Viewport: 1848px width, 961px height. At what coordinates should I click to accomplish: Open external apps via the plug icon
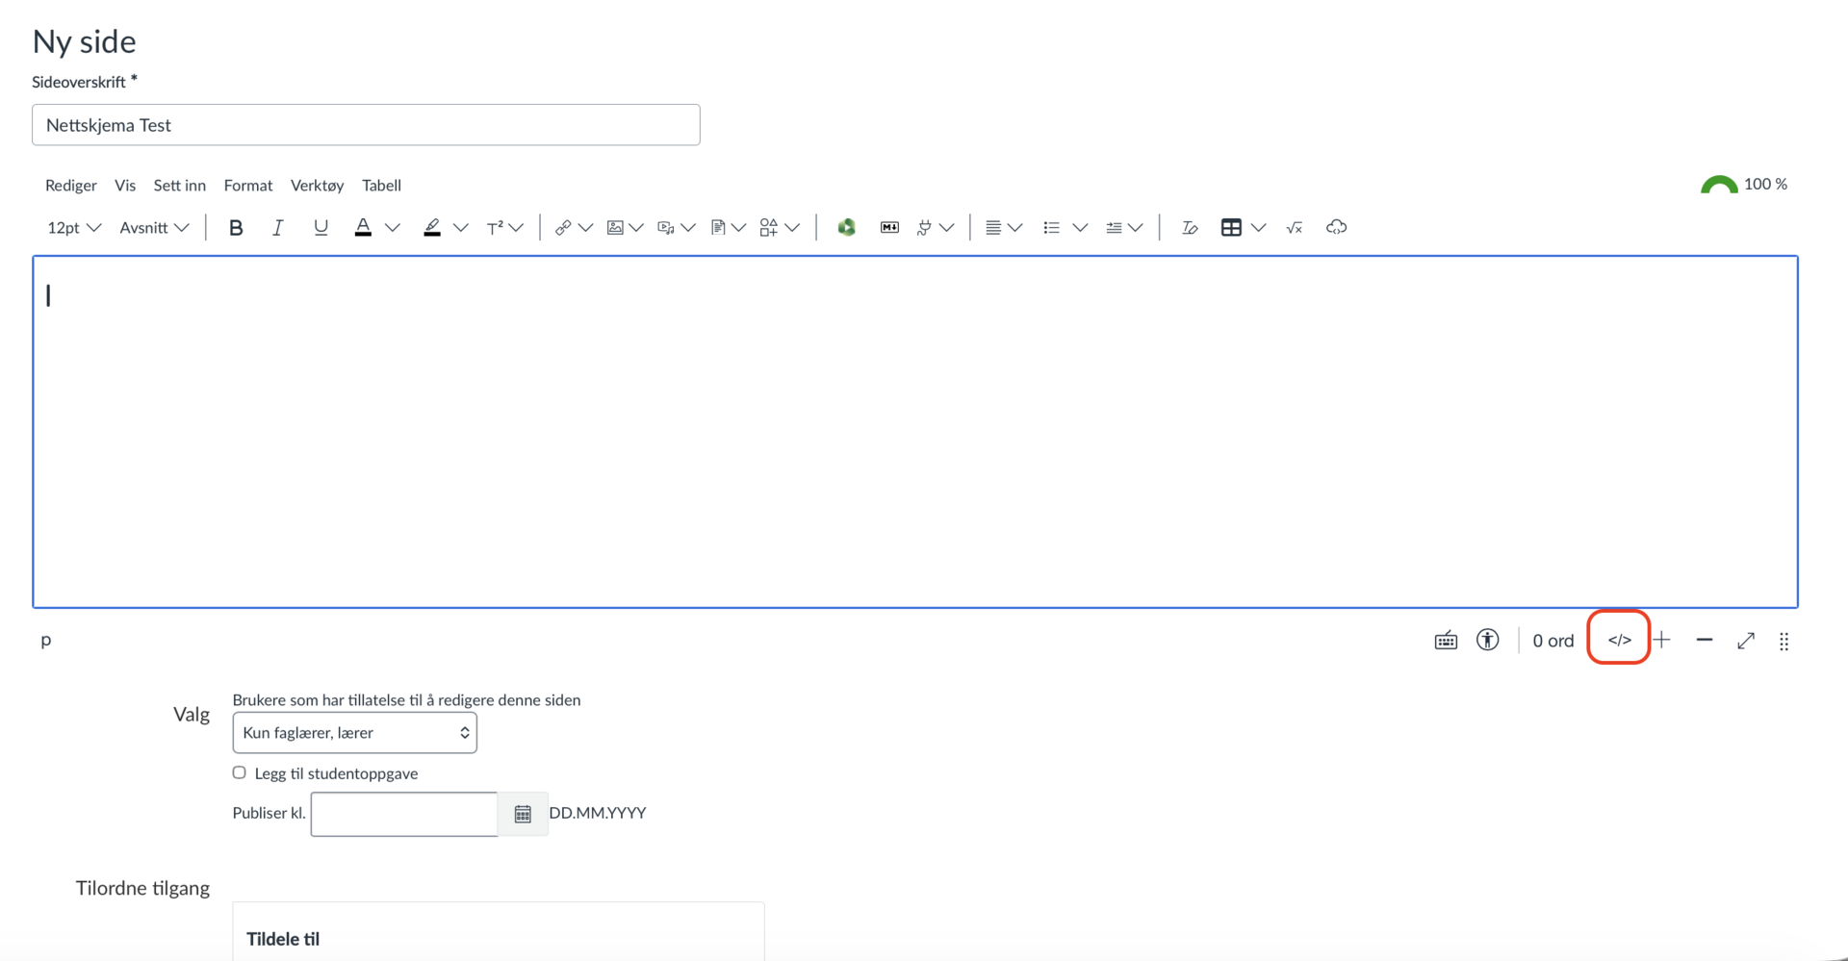pos(924,228)
